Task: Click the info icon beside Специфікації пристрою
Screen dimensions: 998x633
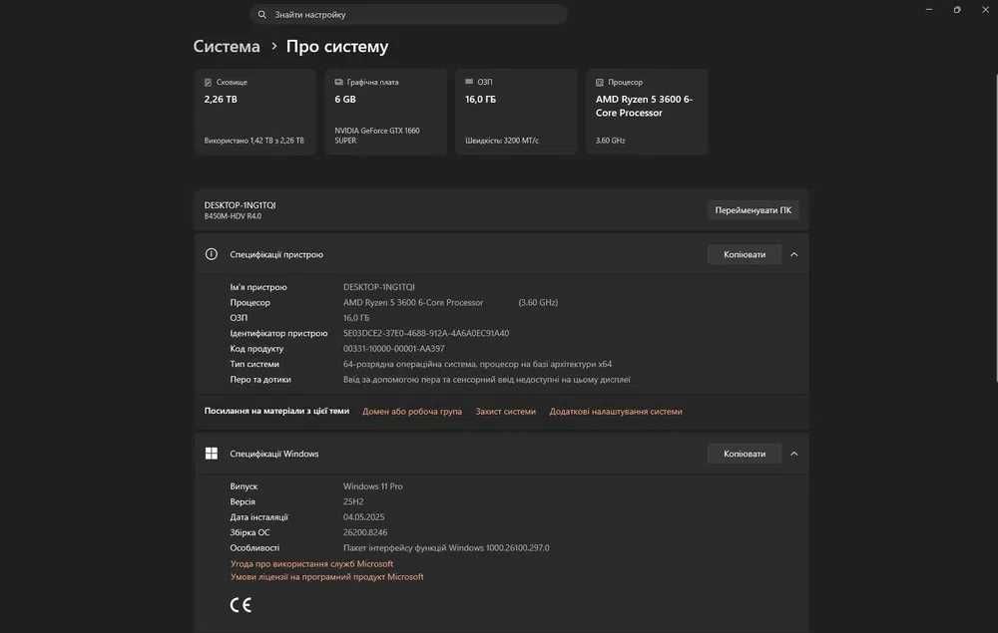Action: click(212, 254)
